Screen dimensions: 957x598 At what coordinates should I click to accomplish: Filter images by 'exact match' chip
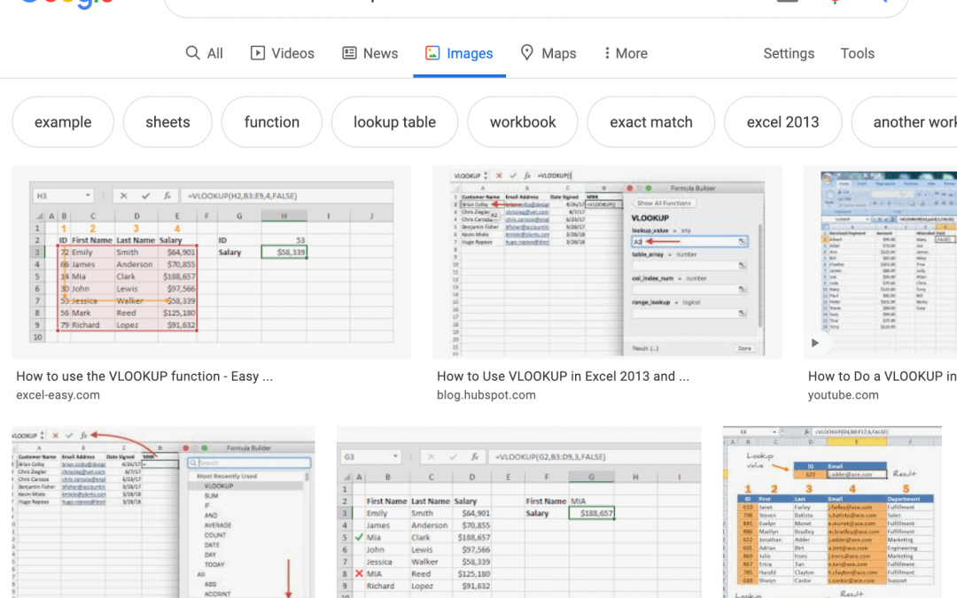point(650,122)
